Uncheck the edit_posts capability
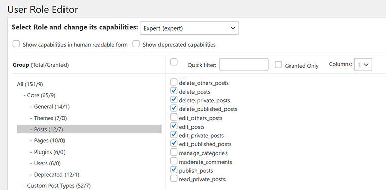 [174, 126]
